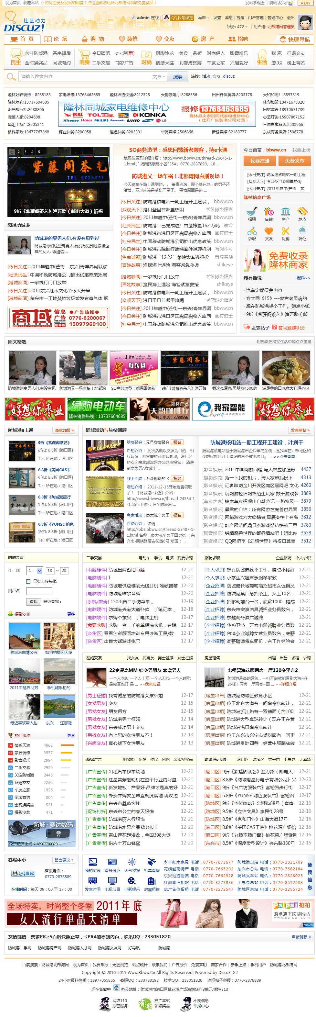Click the 影音娱乐 popularity bar in 热门版块
This screenshot has height=1017, width=316.
[66, 760]
